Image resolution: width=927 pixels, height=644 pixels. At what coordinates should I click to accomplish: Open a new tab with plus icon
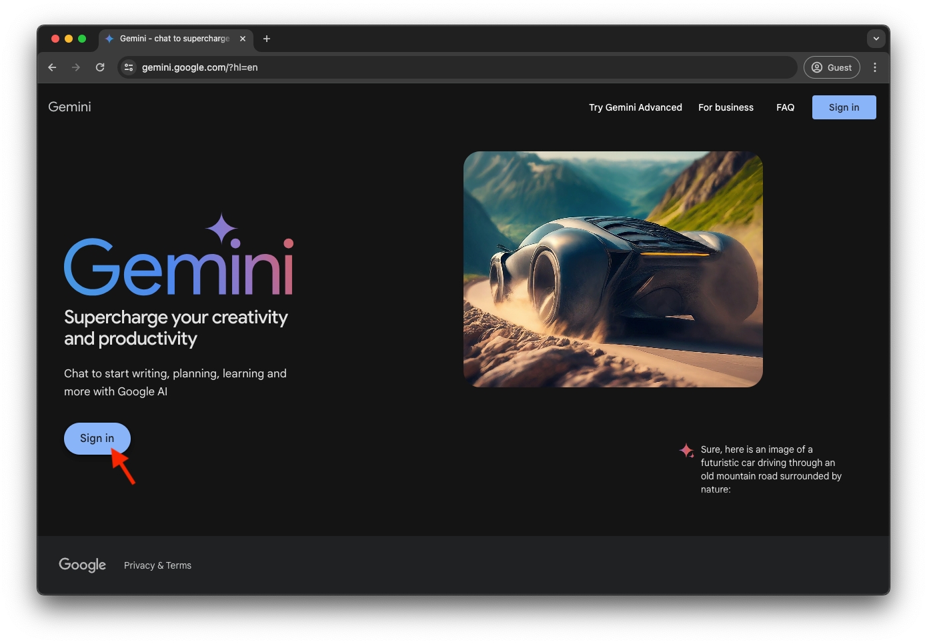click(x=267, y=39)
